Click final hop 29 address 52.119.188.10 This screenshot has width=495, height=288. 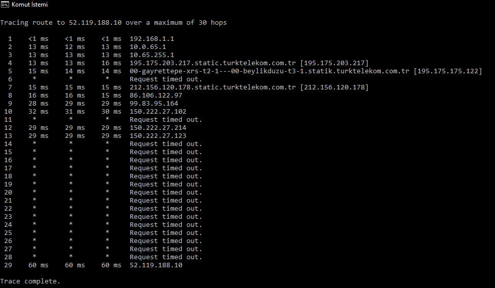156,265
